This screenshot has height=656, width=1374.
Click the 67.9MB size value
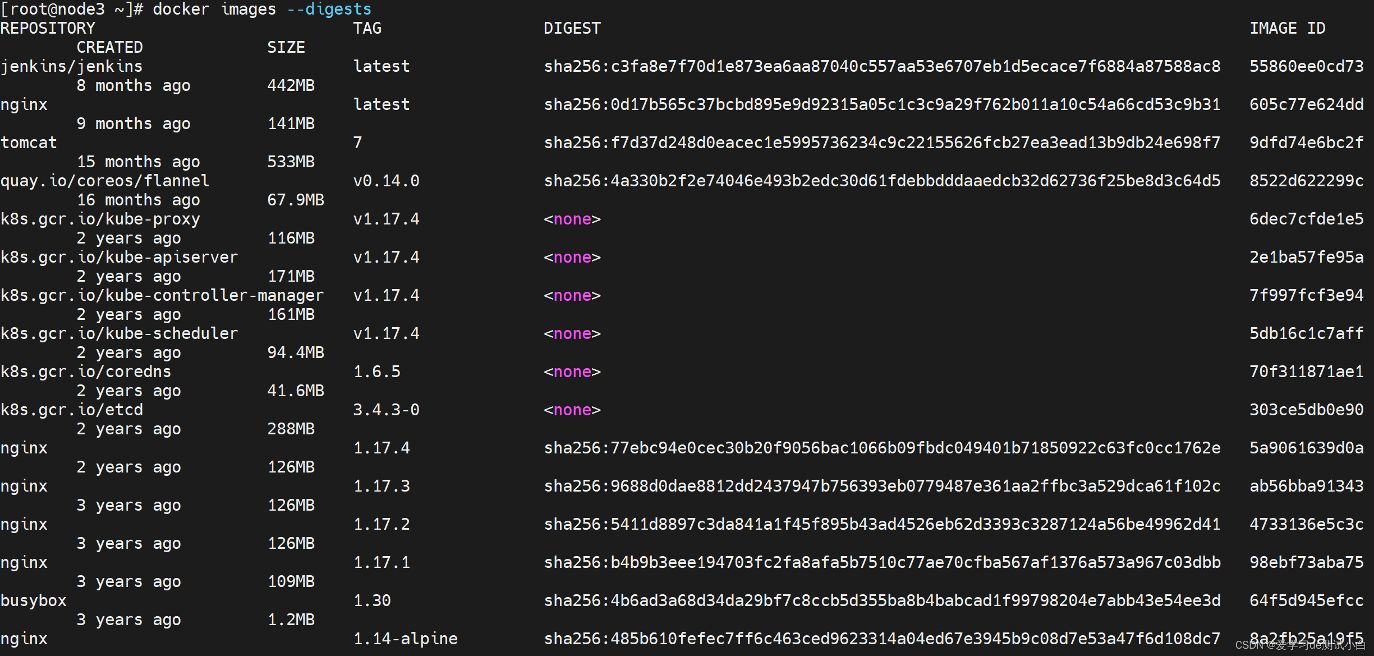pos(296,200)
